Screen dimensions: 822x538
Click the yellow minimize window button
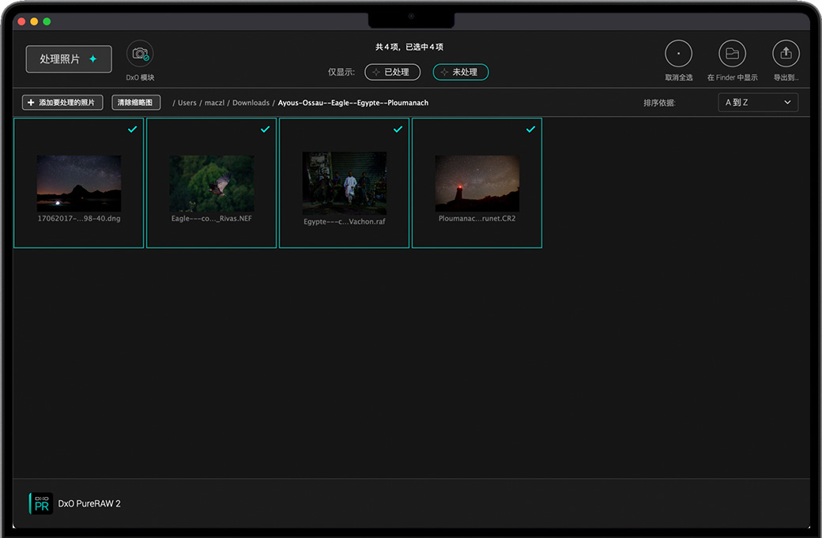click(34, 21)
